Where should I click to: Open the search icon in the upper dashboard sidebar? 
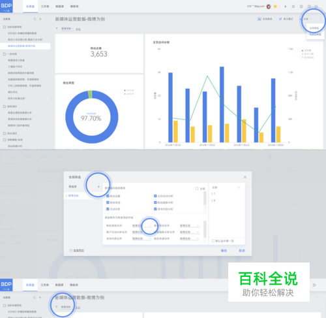tap(35, 19)
